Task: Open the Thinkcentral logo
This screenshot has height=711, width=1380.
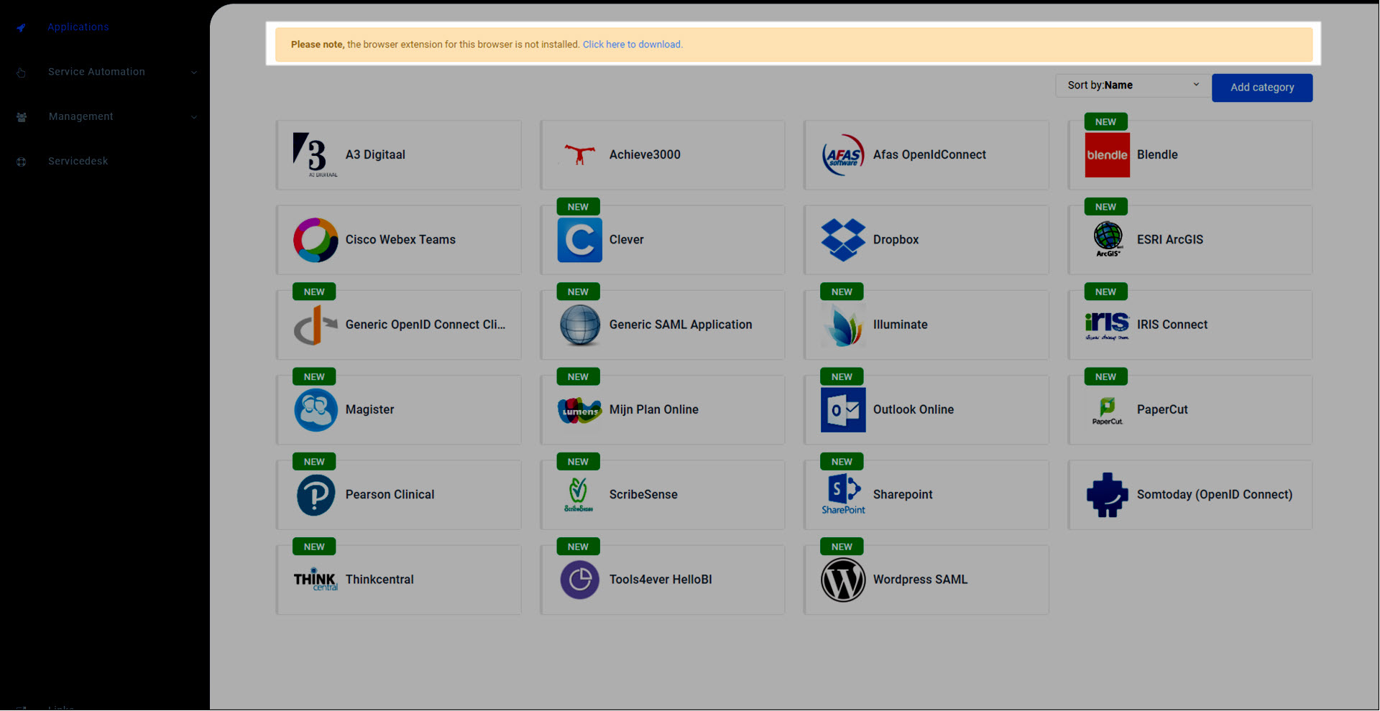Action: tap(316, 579)
